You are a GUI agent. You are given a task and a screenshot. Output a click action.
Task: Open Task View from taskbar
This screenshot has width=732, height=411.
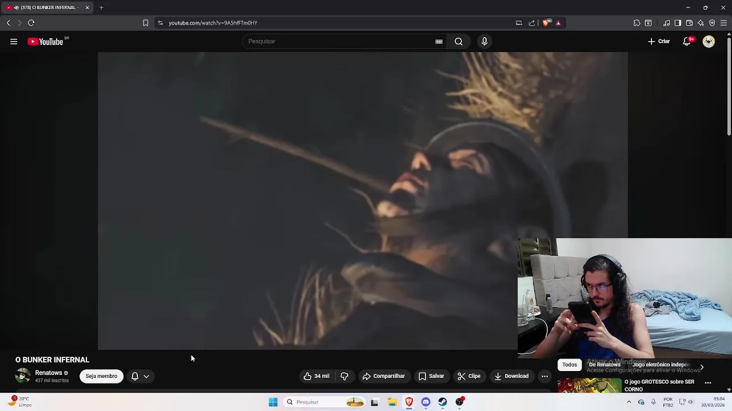tap(375, 402)
